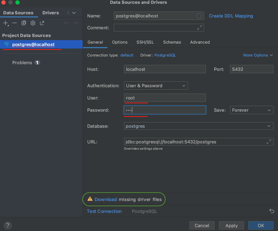Confirm with OK button
Image resolution: width=278 pixels, height=231 pixels.
point(261,225)
